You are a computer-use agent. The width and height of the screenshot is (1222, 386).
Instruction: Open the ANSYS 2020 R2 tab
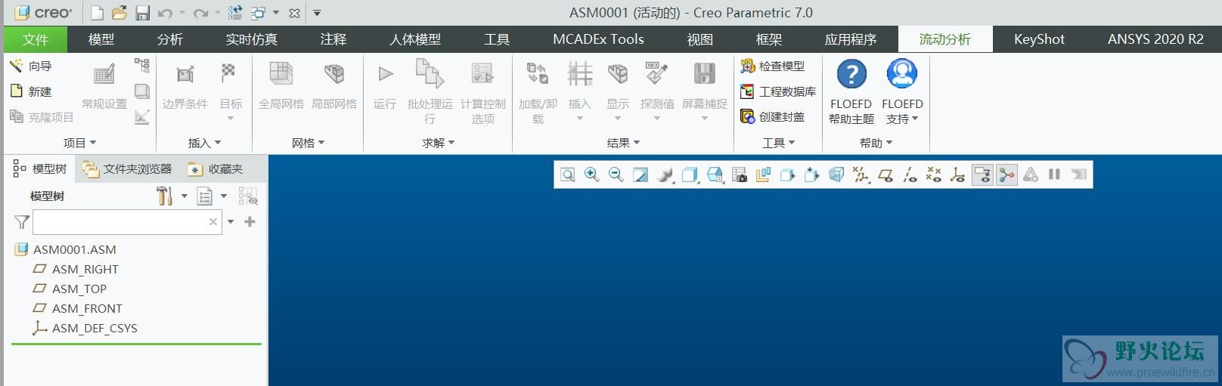tap(1155, 39)
